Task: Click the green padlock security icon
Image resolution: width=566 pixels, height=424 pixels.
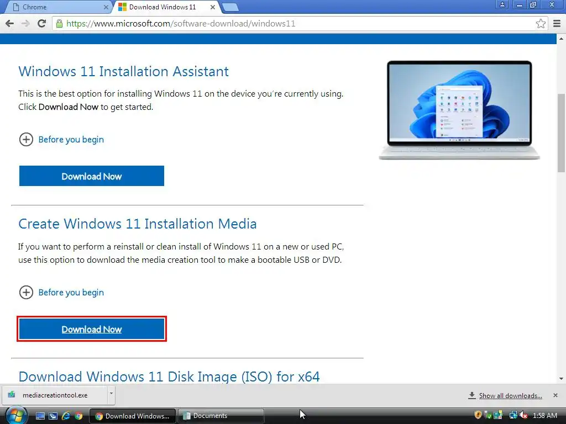Action: tap(59, 23)
